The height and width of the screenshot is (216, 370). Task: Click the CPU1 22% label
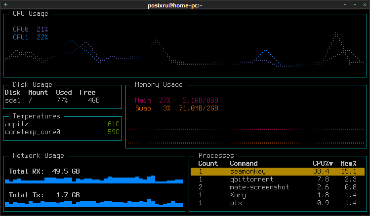[x=31, y=37]
